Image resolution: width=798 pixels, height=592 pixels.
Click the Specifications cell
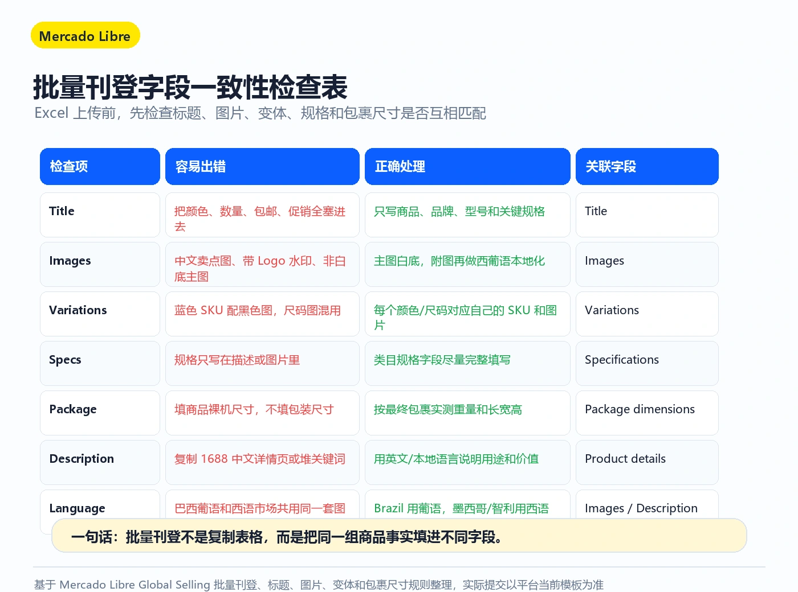647,363
